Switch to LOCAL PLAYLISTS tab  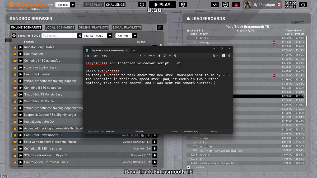pyautogui.click(x=127, y=27)
